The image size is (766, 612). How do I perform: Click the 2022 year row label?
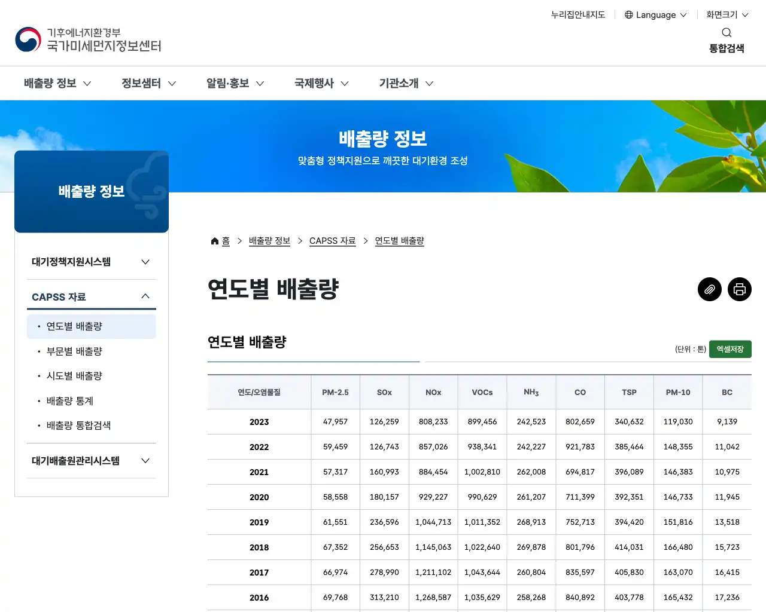(x=259, y=447)
